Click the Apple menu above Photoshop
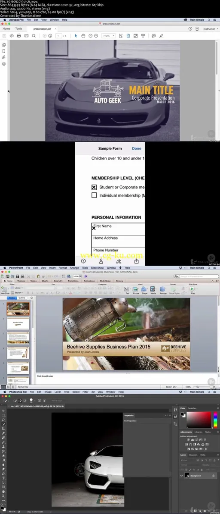Viewport: 220px width, 514px height. pos(5,392)
